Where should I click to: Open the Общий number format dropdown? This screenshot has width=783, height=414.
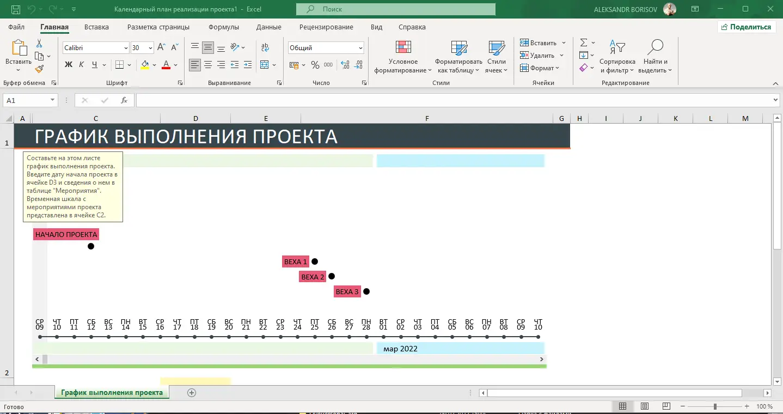360,48
